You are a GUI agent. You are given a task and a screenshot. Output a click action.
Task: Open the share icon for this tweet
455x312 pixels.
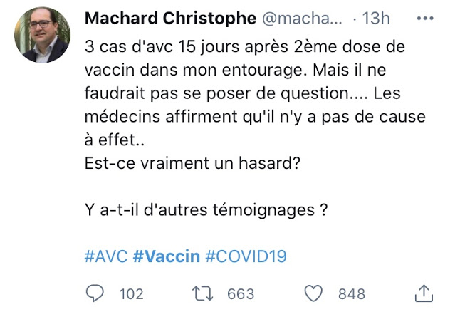(x=423, y=293)
